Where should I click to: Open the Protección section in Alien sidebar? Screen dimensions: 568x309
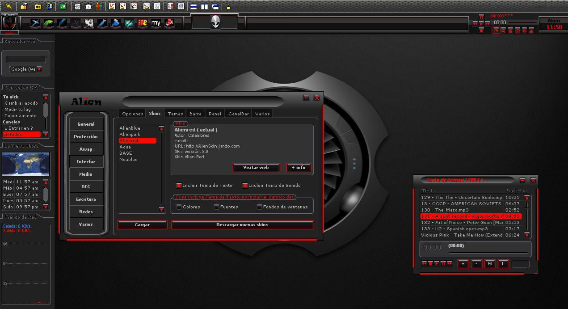click(86, 137)
